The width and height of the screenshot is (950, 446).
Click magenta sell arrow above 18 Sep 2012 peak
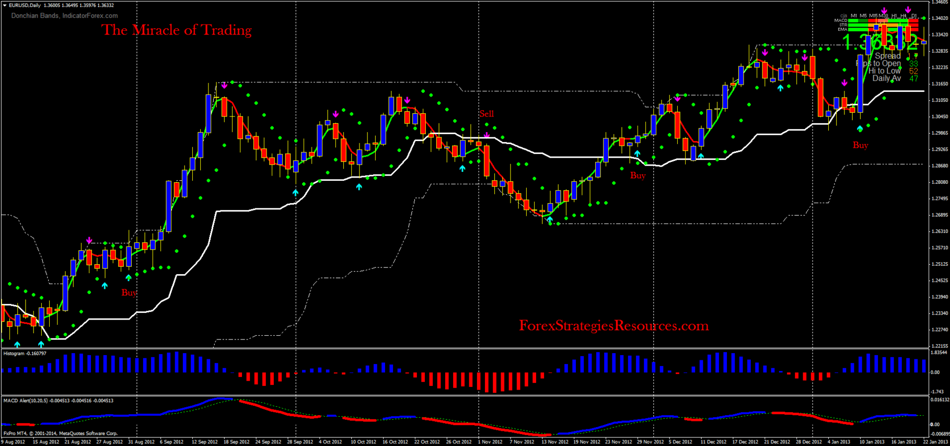pyautogui.click(x=224, y=85)
